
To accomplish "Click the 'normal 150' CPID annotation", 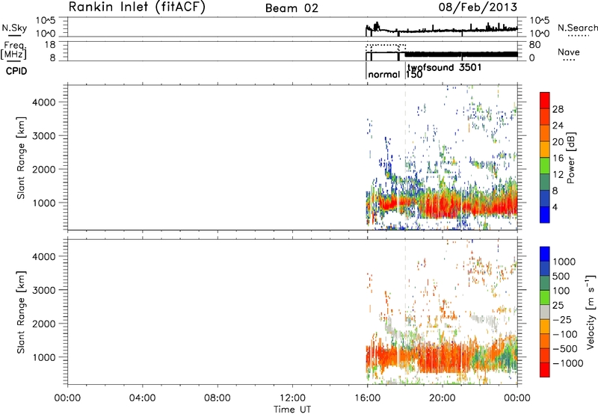I will click(395, 74).
